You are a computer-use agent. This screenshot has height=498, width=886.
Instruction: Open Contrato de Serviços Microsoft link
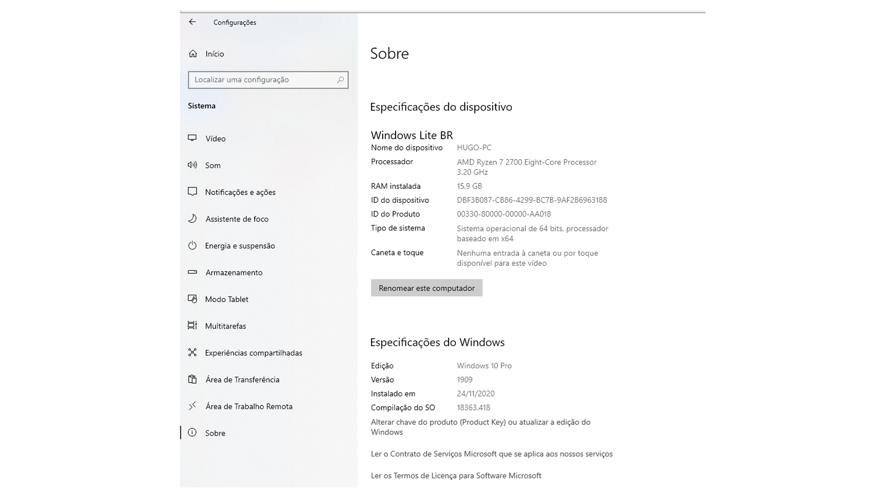point(492,454)
